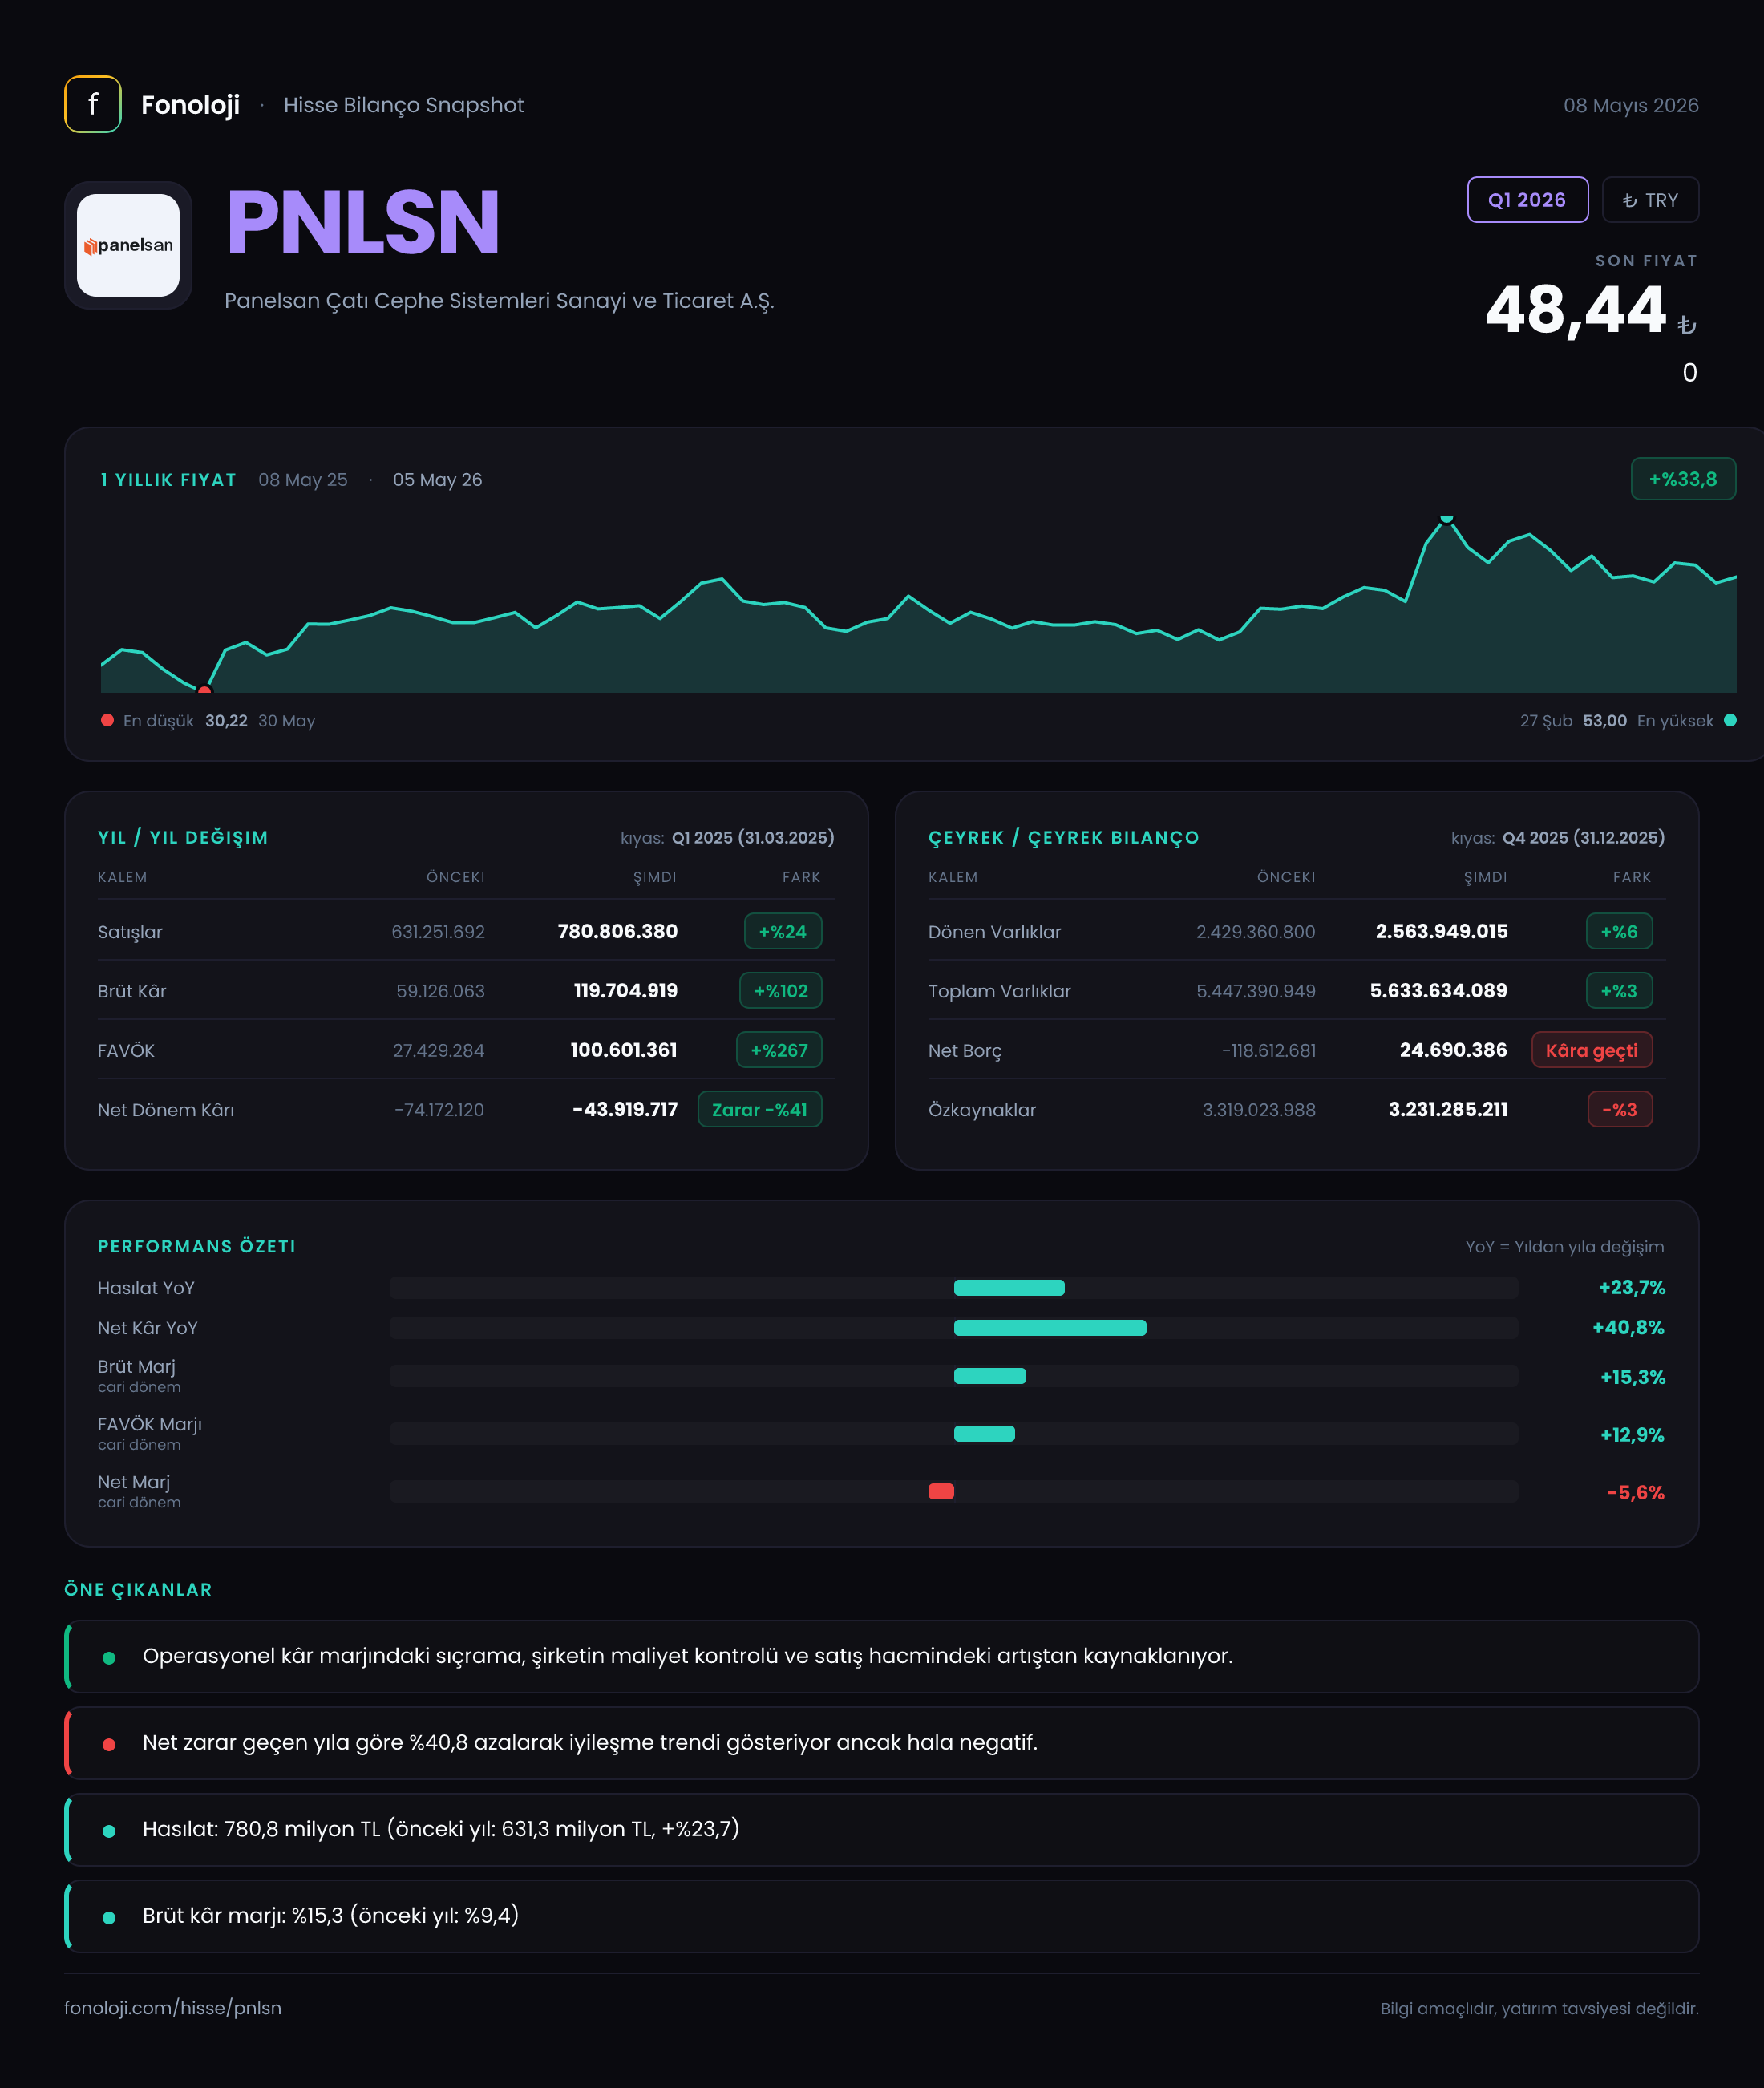
Task: Click the Net Dönem Kârı value -43.919.717
Action: (x=624, y=1109)
